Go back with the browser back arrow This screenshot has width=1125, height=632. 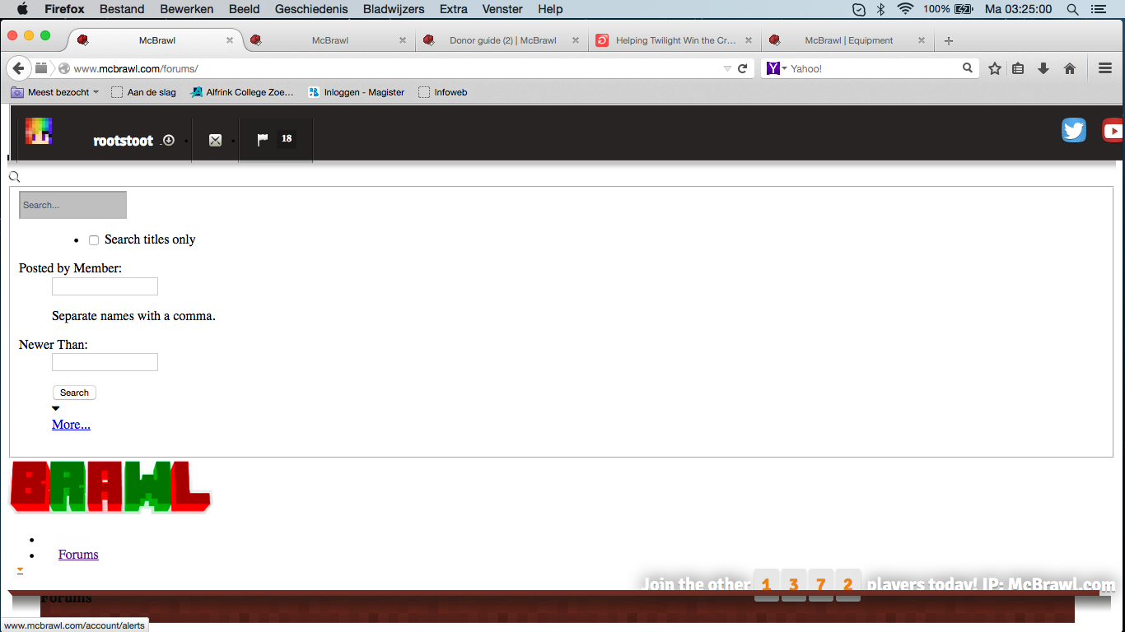(18, 68)
